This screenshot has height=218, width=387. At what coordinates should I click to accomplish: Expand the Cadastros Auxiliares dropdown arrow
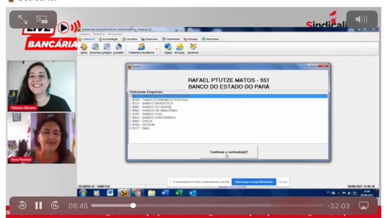point(156,49)
